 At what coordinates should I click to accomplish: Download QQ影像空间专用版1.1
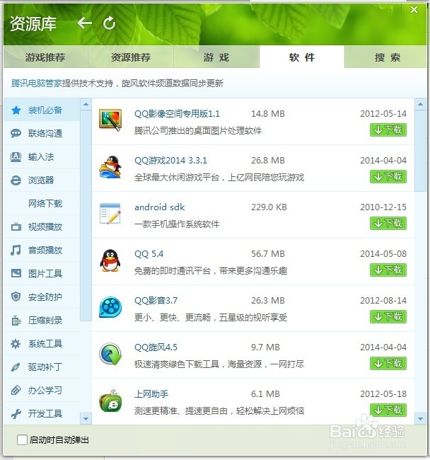point(388,130)
